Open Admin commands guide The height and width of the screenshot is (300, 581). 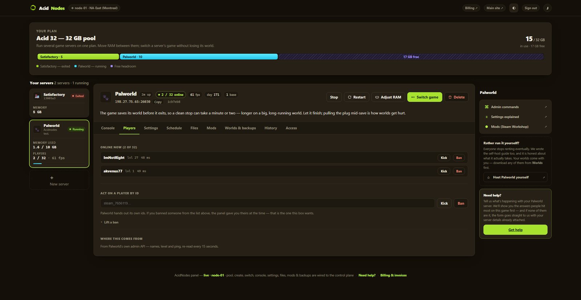tap(515, 107)
